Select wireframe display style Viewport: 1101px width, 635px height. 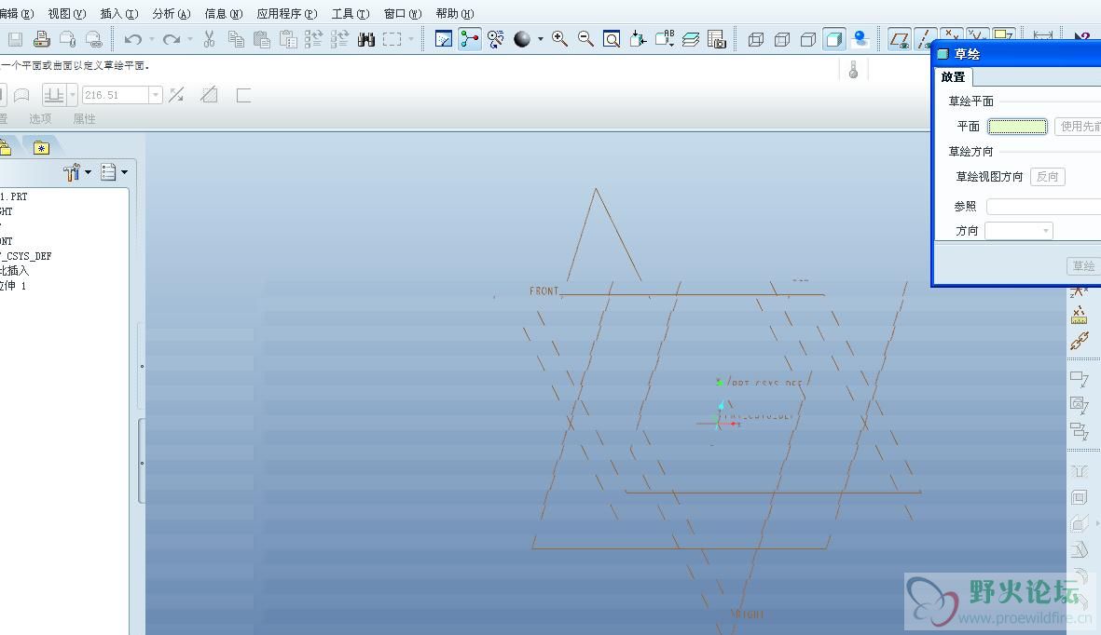point(756,39)
